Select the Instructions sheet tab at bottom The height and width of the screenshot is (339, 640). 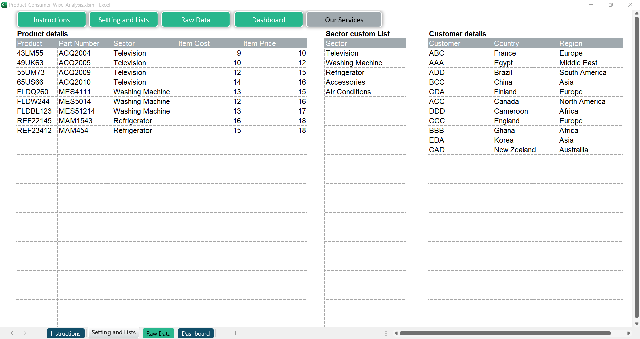pyautogui.click(x=65, y=333)
